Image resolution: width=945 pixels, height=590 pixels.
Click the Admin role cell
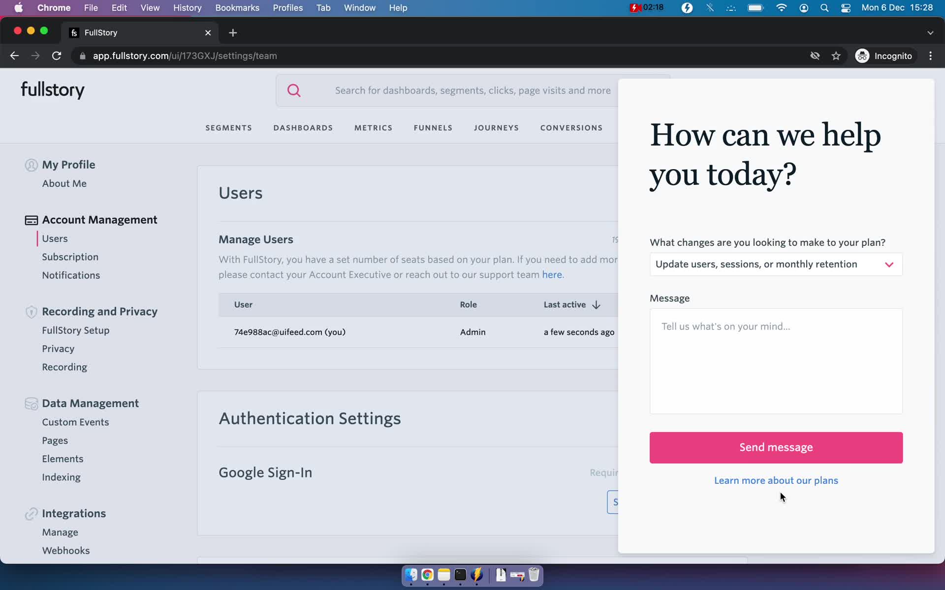click(x=472, y=332)
